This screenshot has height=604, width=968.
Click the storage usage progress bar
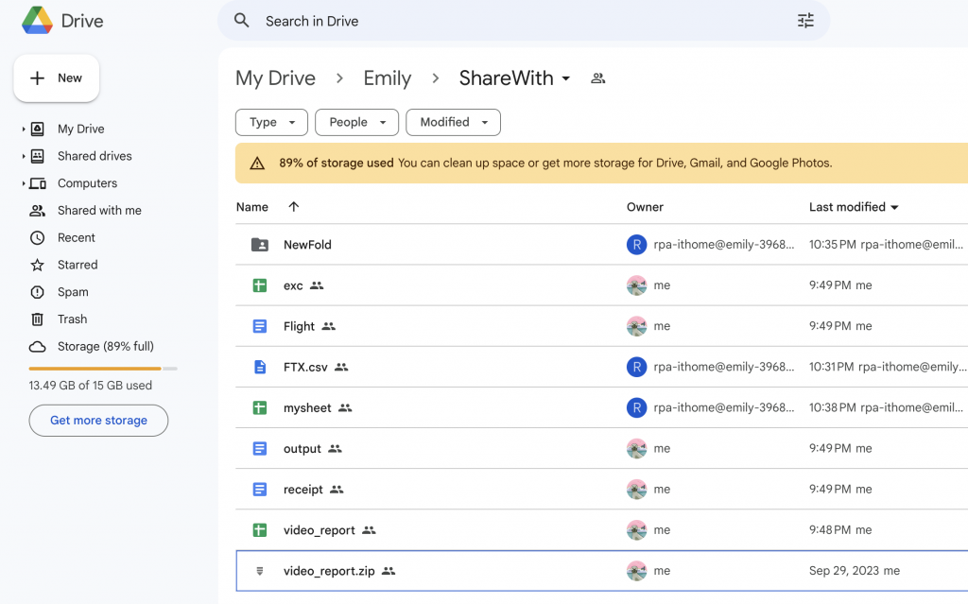pyautogui.click(x=102, y=369)
